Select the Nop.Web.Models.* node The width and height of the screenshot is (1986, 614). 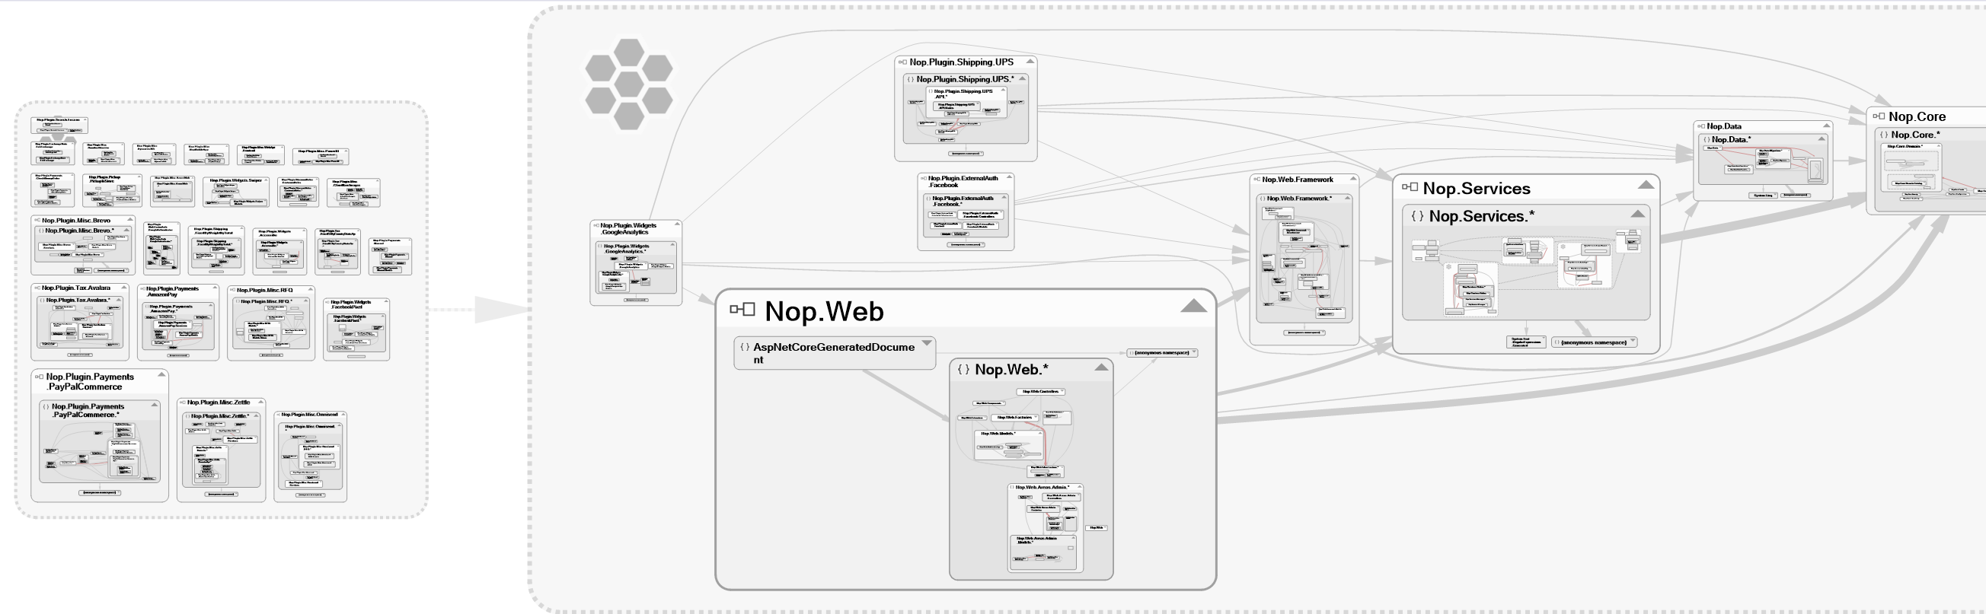[x=1008, y=445]
